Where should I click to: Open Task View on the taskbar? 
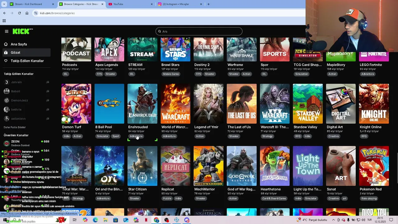tap(75, 220)
